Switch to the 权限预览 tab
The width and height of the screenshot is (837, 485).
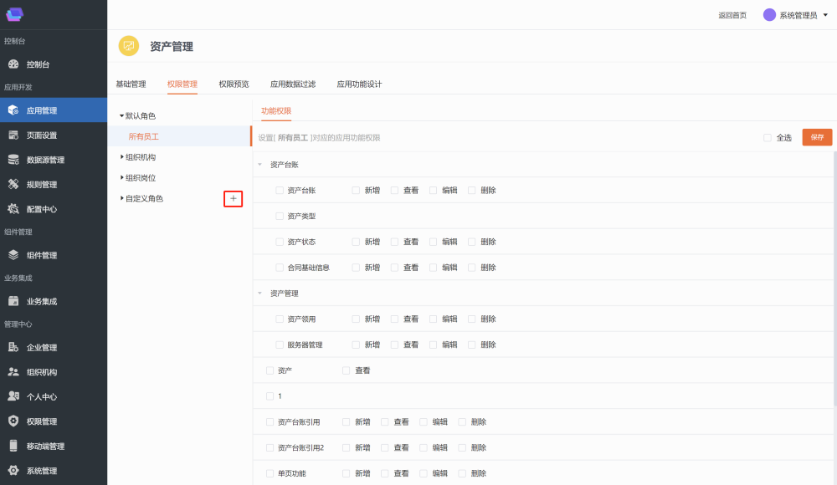tap(234, 84)
